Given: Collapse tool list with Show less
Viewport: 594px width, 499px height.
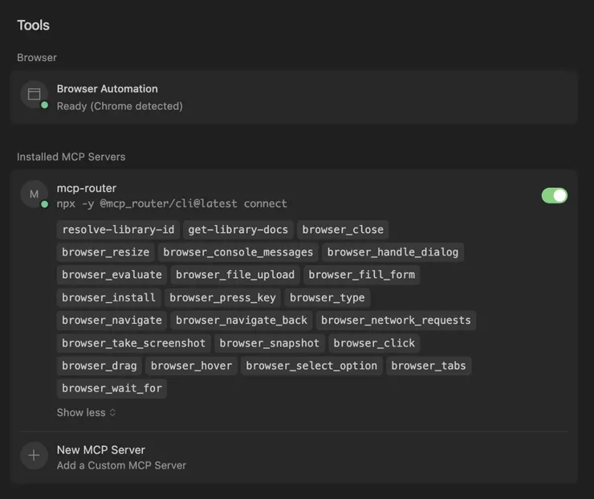Looking at the screenshot, I should click(86, 412).
